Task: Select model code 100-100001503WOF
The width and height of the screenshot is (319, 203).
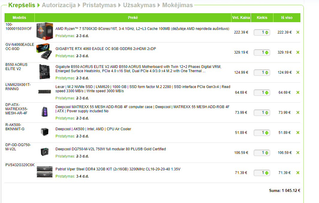Action: click(19, 27)
